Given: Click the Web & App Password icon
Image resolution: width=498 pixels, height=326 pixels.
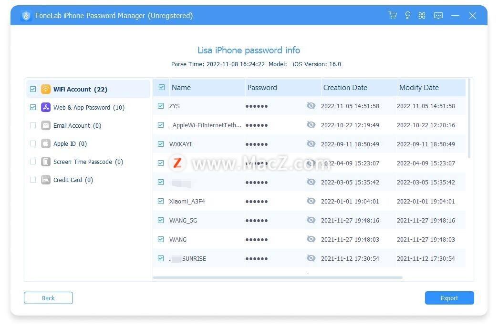Looking at the screenshot, I should pos(46,107).
